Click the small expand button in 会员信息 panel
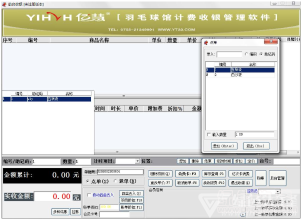 click(x=243, y=214)
